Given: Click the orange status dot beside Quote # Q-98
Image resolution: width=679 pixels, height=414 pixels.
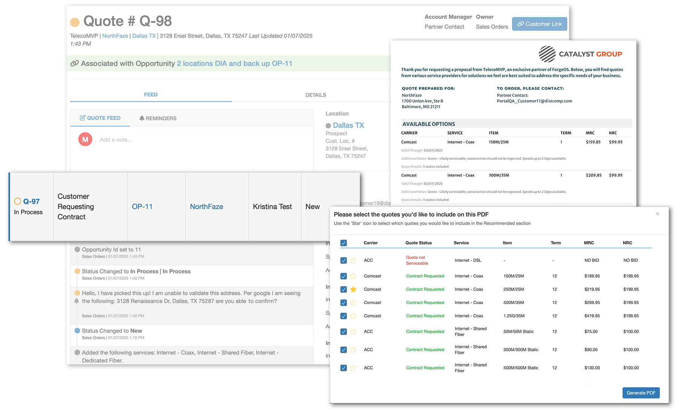Looking at the screenshot, I should click(x=75, y=22).
